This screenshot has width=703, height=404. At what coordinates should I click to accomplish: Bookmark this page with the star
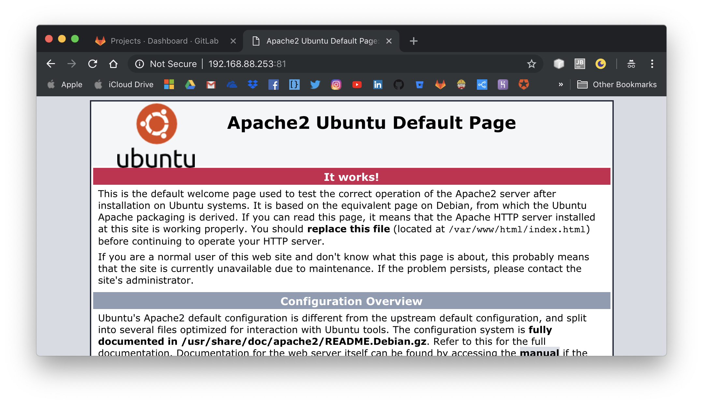[532, 64]
